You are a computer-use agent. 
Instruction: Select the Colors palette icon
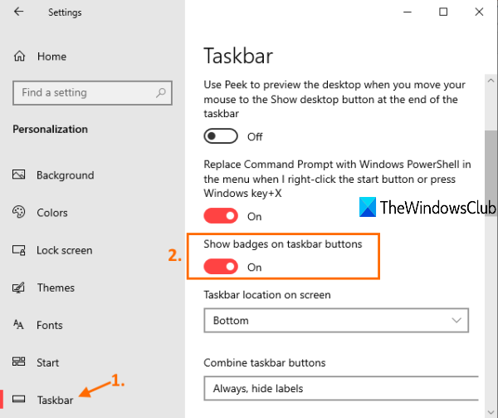click(x=20, y=213)
